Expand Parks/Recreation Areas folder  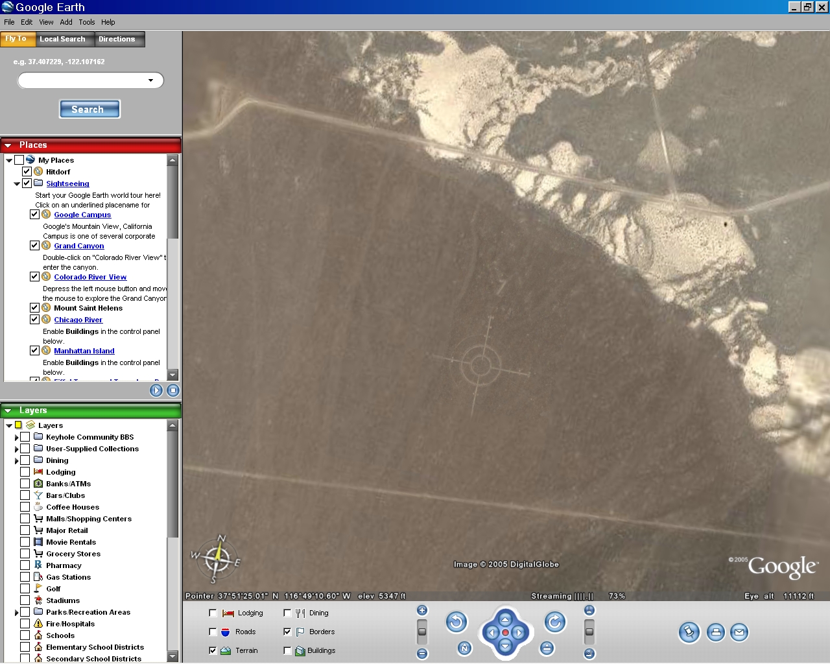click(17, 612)
